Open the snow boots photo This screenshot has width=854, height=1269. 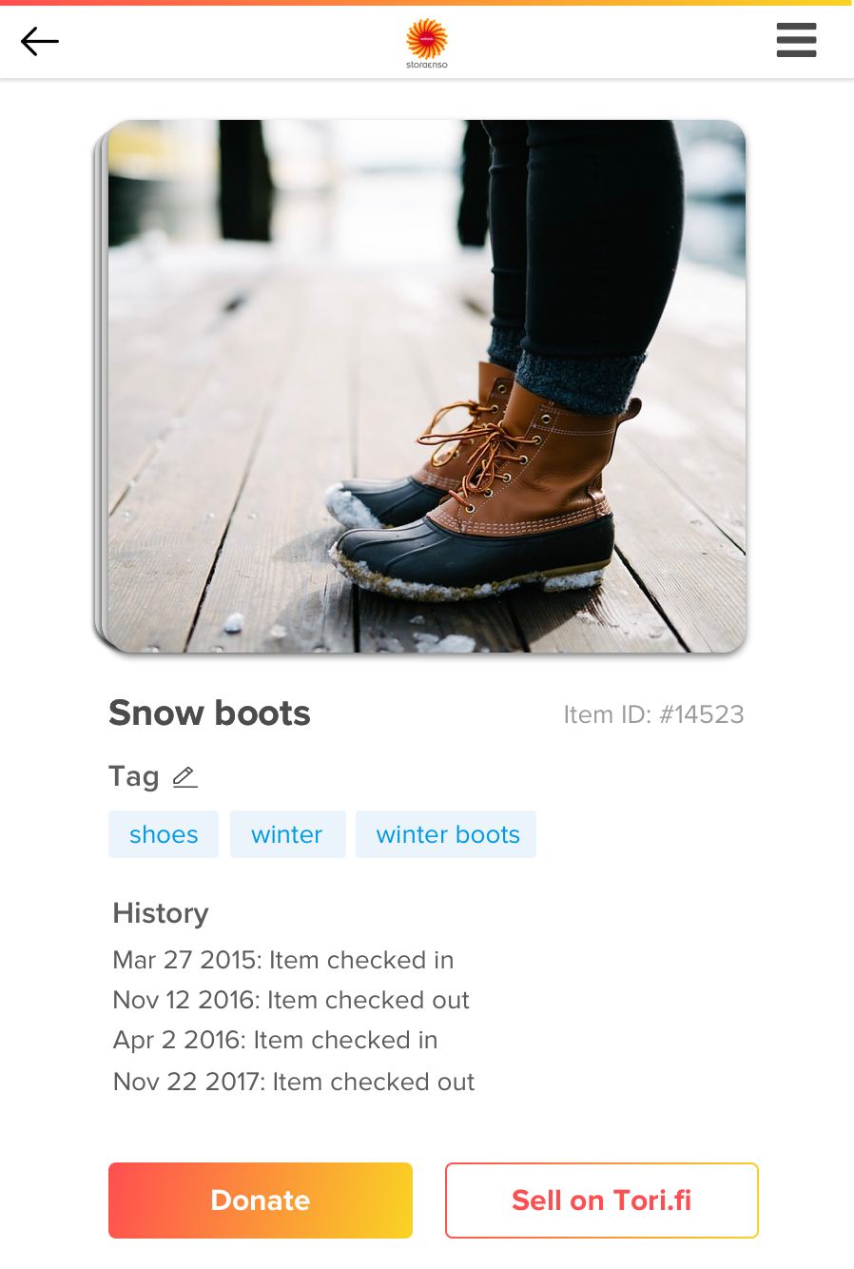pos(427,386)
